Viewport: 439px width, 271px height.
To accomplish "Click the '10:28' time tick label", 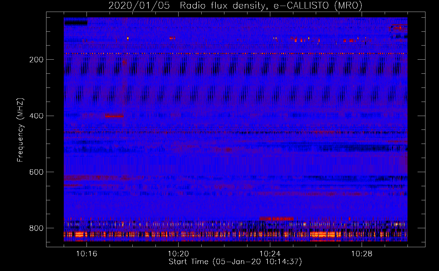I will 362,254.
